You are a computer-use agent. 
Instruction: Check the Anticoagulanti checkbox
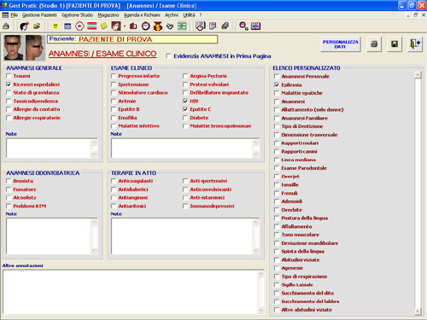point(114,181)
